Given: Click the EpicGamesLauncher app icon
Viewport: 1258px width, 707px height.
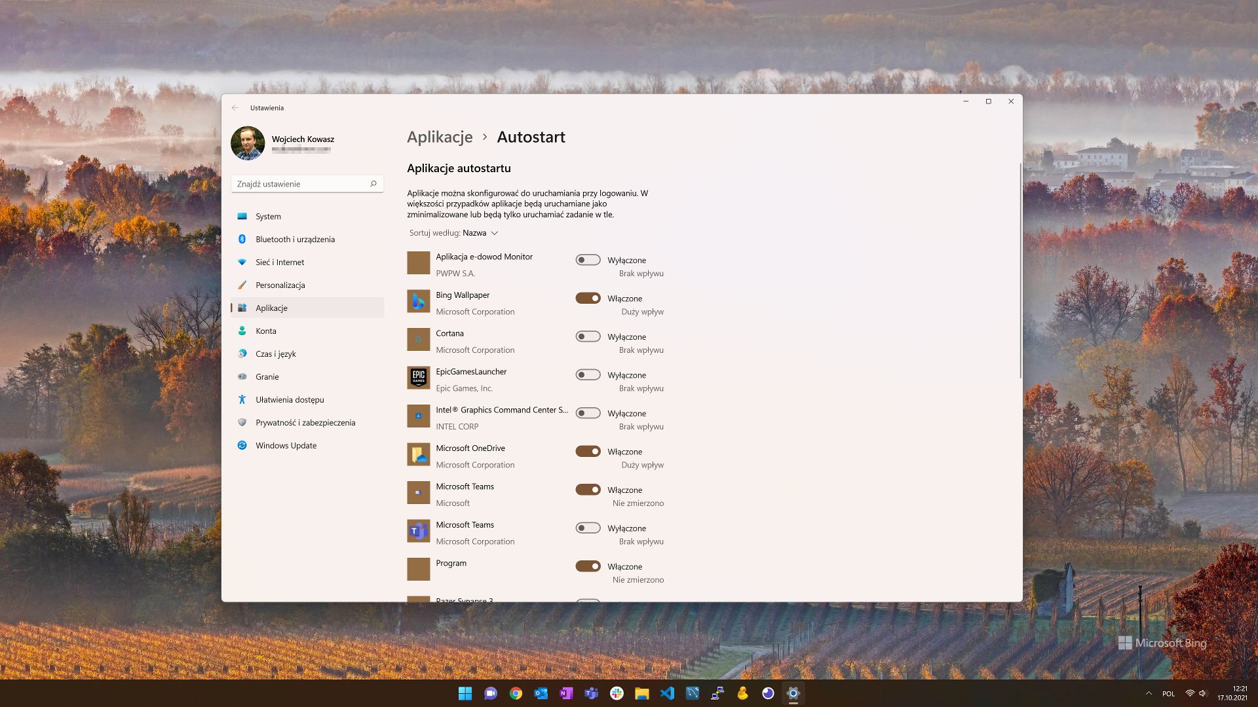Looking at the screenshot, I should tap(418, 378).
